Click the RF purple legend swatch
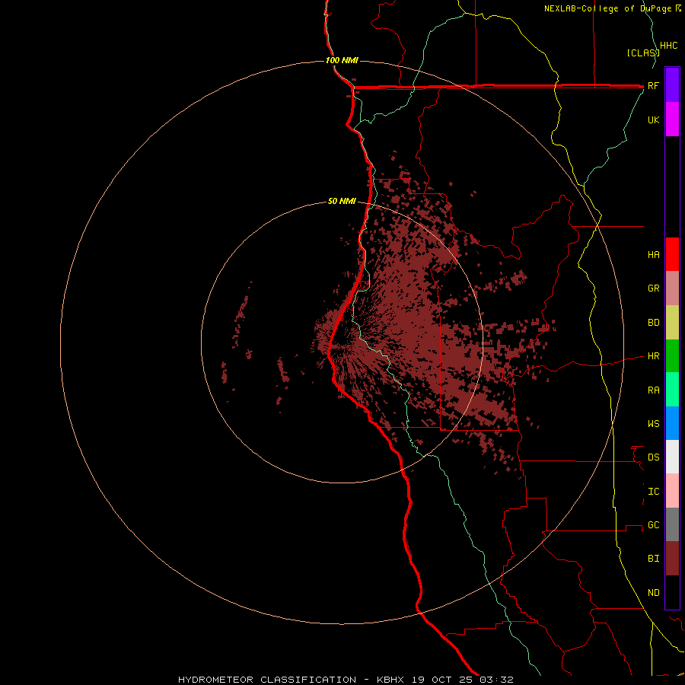The height and width of the screenshot is (685, 685). 672,85
